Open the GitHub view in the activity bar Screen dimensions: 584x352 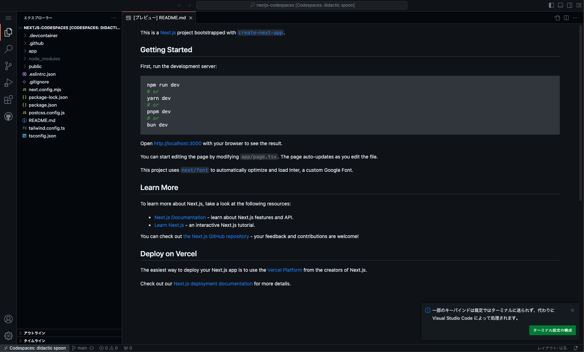8,116
